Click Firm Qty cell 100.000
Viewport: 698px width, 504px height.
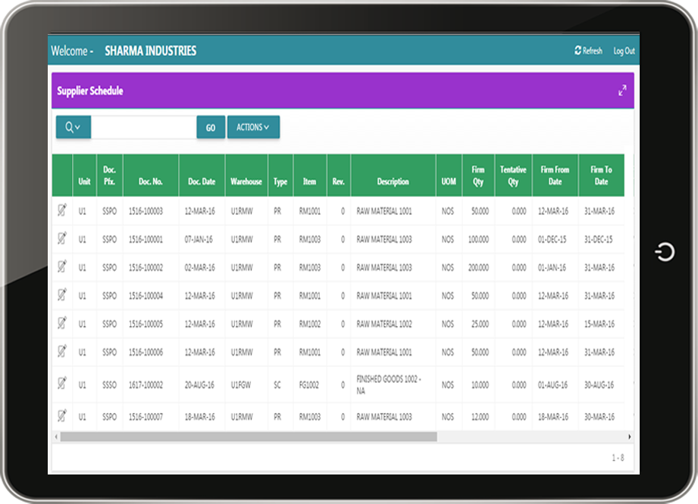[x=478, y=240]
